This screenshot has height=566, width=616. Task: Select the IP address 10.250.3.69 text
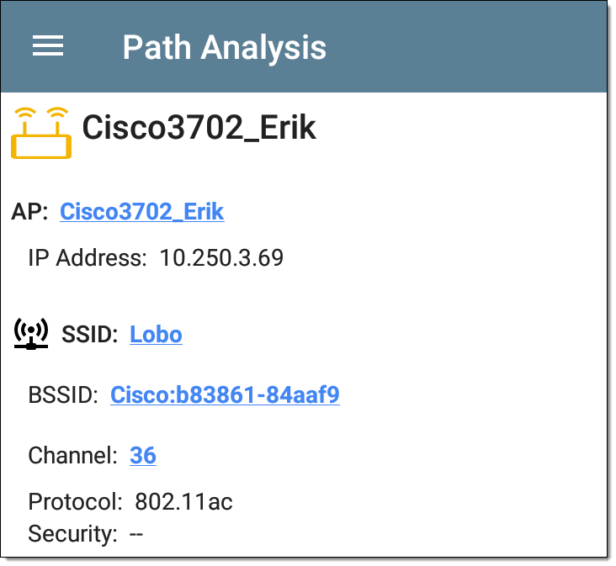click(221, 258)
